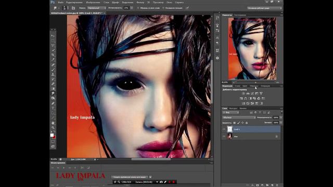The image size is (333, 187).
Task: Select the Eyedropper tool
Action: point(53,60)
